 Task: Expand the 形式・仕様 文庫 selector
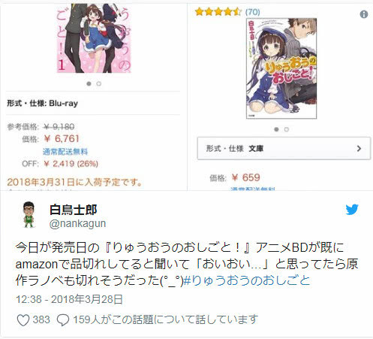pos(284,148)
